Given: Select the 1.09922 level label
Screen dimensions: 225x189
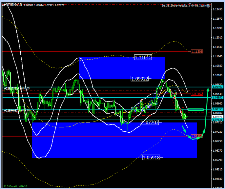Looking at the screenshot, I should click(x=140, y=79).
